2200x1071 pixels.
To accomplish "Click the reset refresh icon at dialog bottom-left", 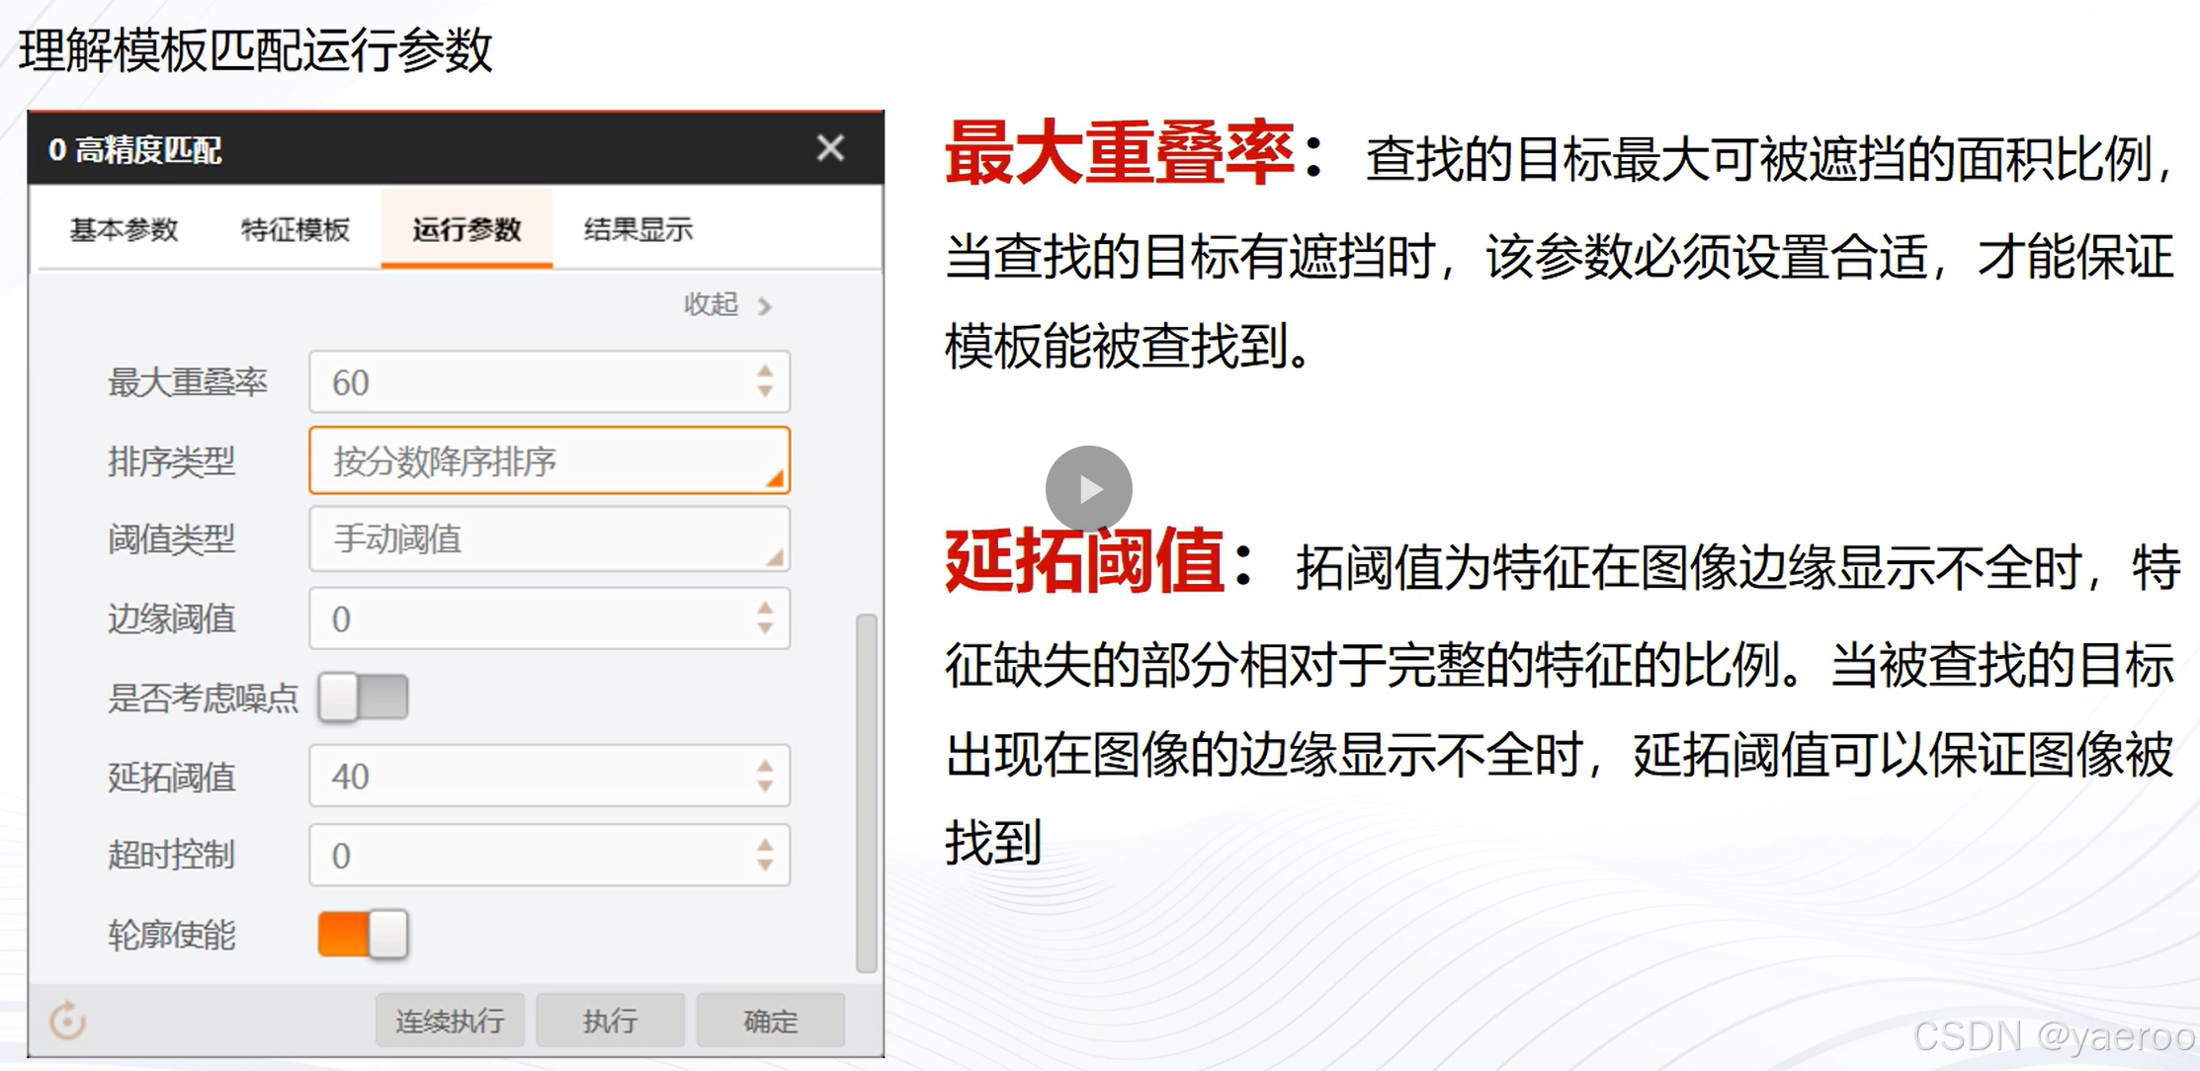I will click(68, 1020).
